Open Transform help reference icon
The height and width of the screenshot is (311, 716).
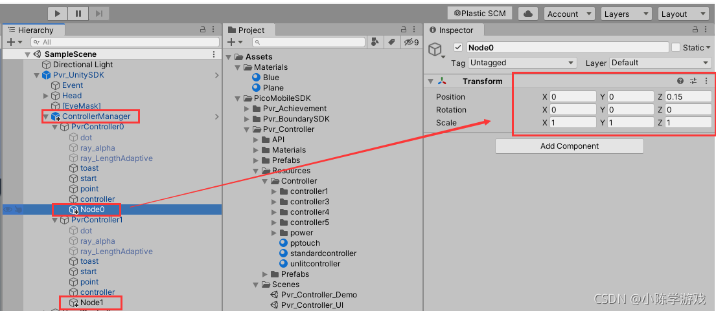(680, 81)
